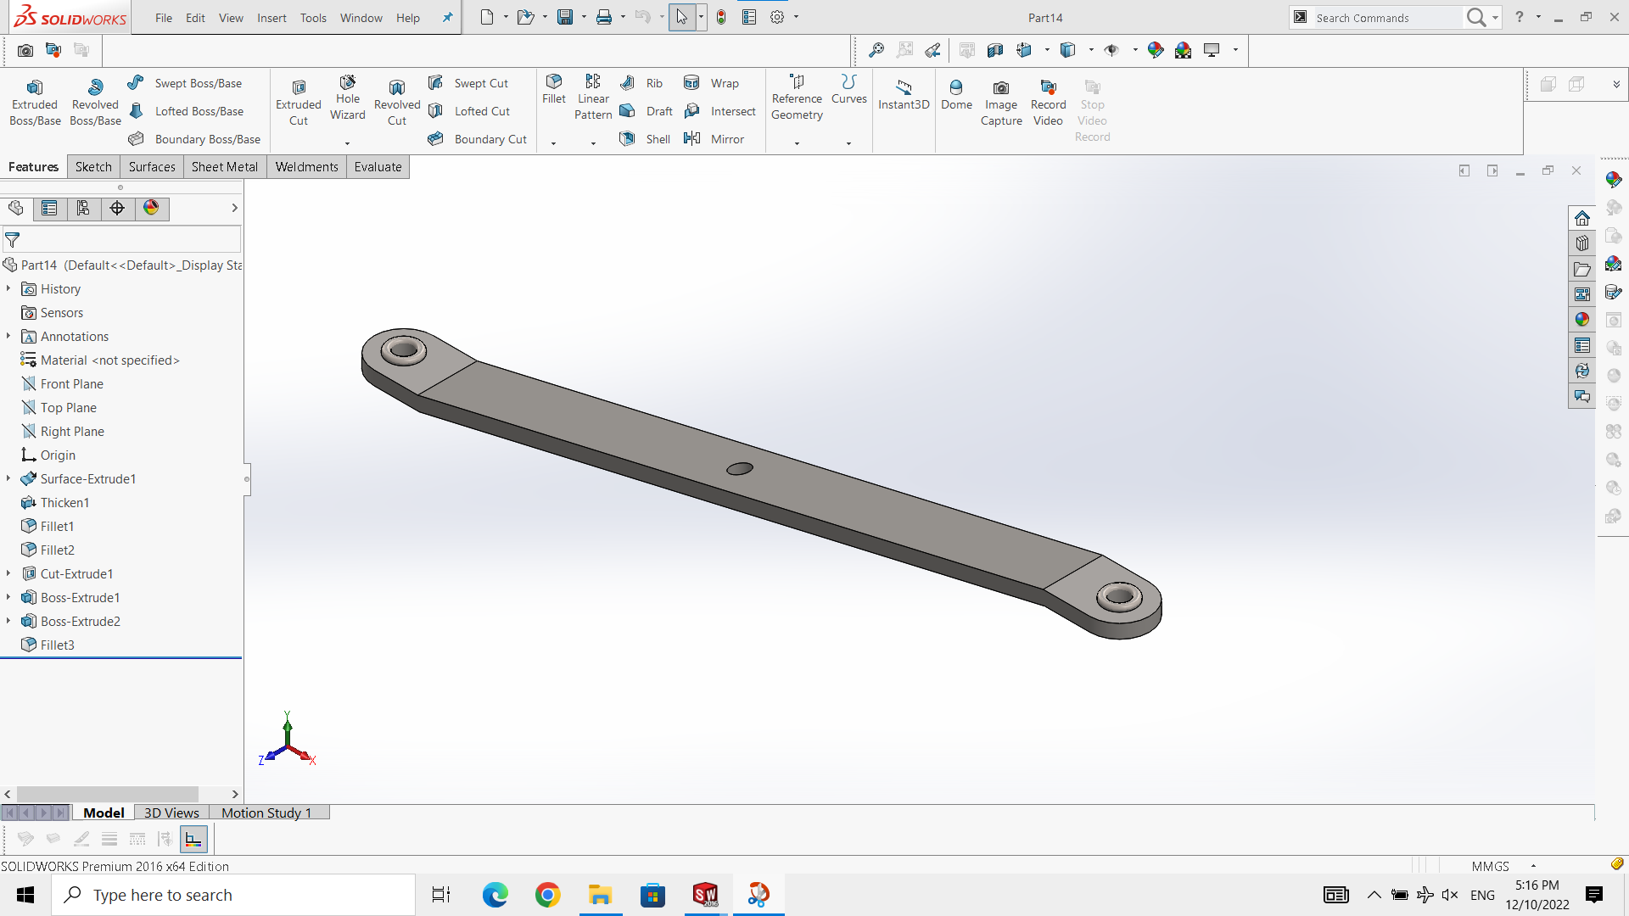Click the Boundary Cut tool

[478, 139]
